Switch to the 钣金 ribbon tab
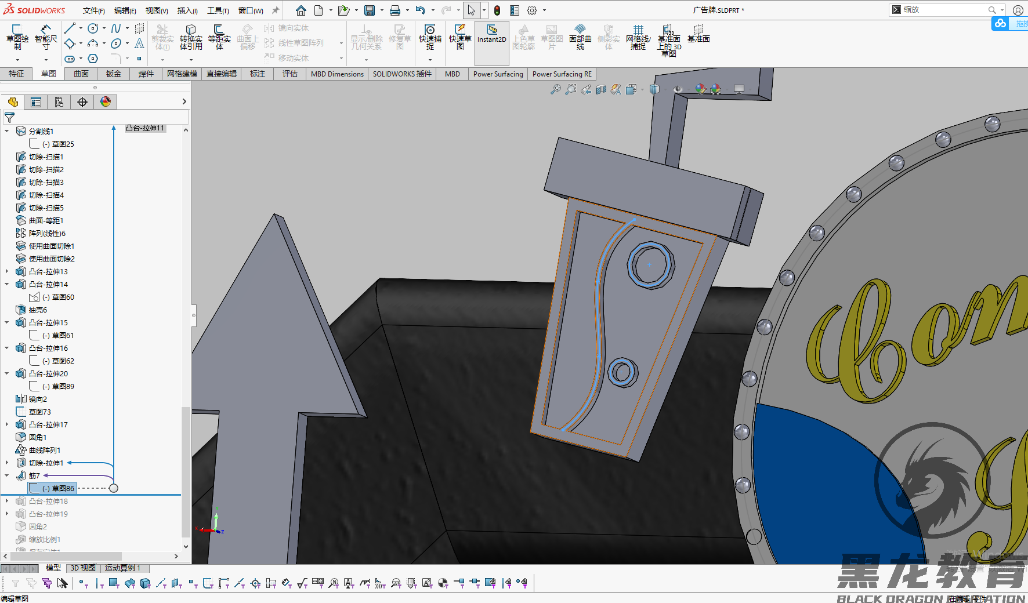This screenshot has width=1028, height=603. coord(114,74)
